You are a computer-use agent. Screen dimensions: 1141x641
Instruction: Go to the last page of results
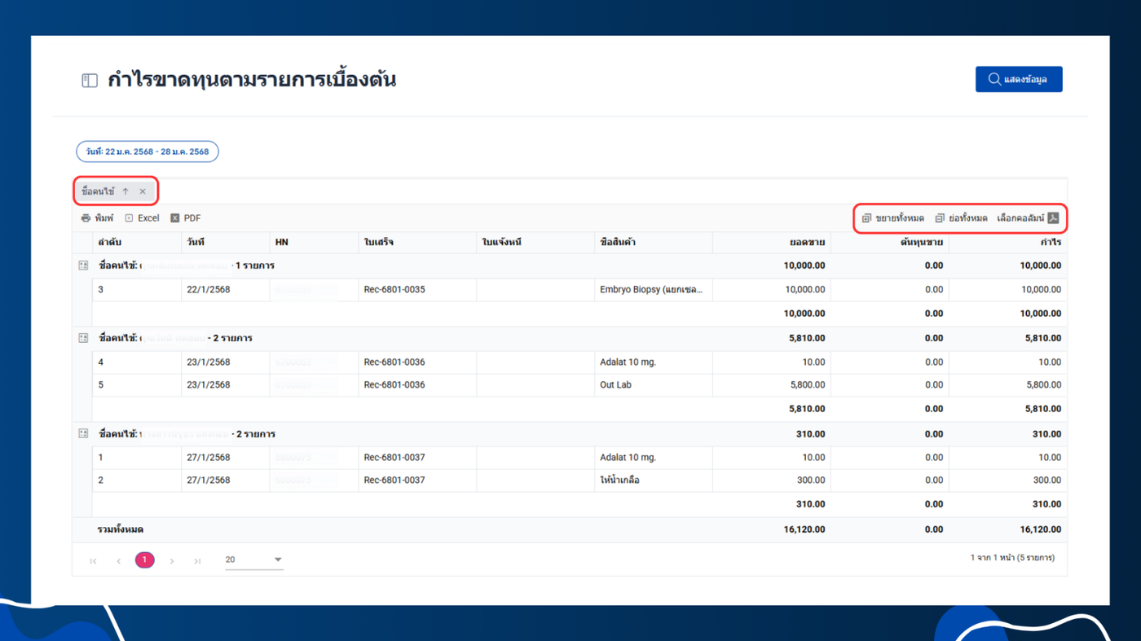click(x=197, y=560)
